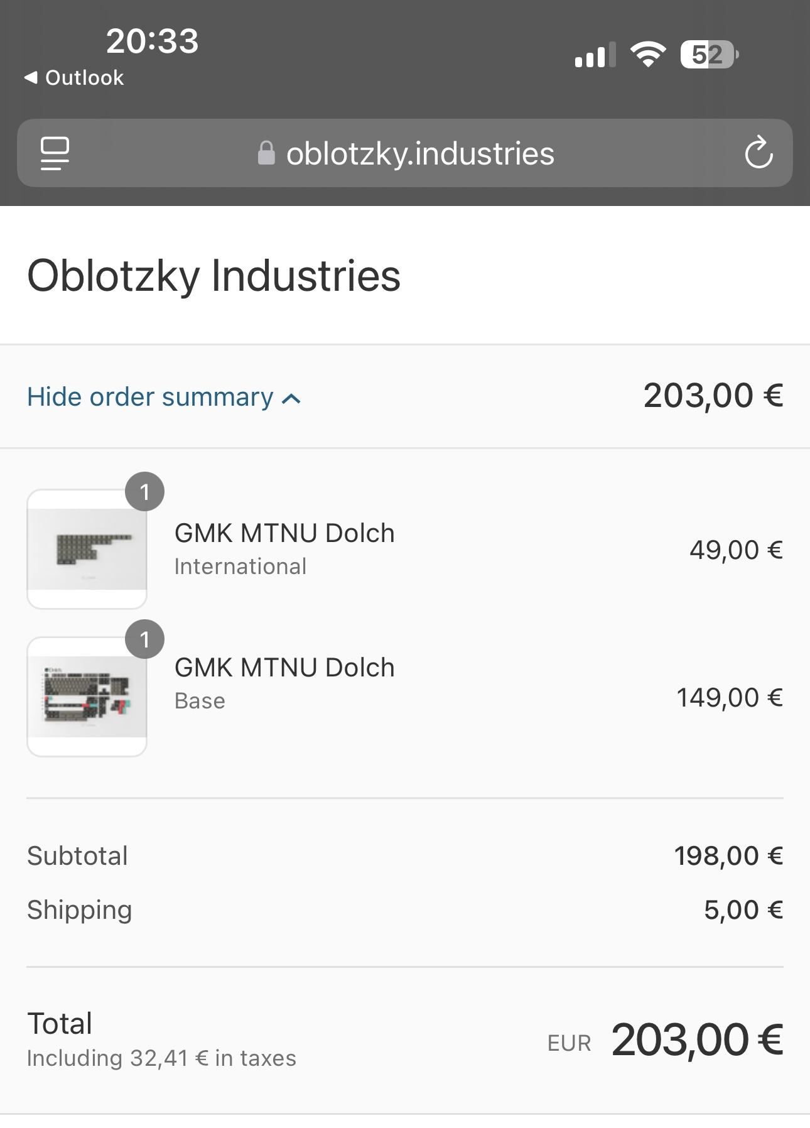Tap quantity badge on Base item
Viewport: 810px width, 1128px height.
[x=144, y=639]
